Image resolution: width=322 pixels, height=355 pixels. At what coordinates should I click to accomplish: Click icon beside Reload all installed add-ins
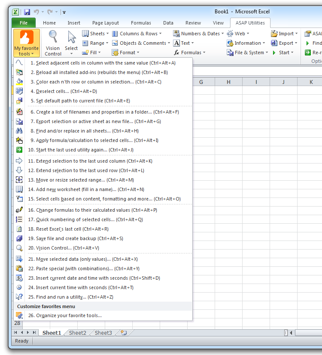[x=19, y=72]
